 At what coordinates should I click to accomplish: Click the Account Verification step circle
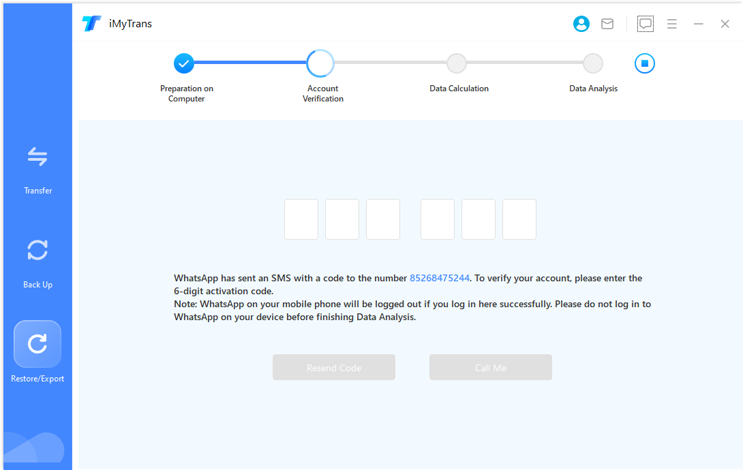(x=320, y=63)
